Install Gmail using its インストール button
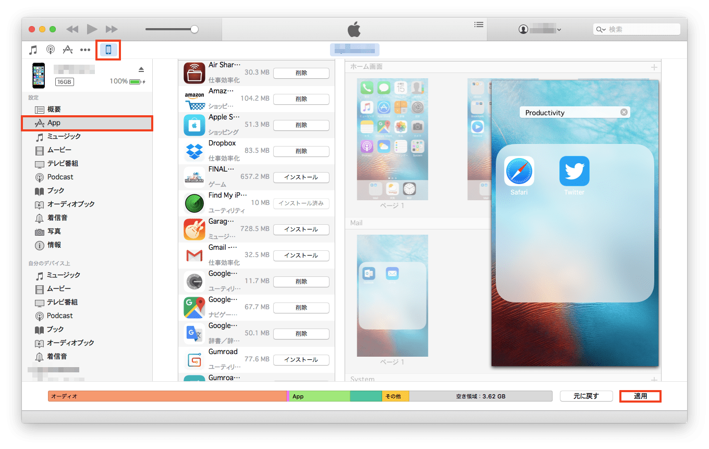This screenshot has height=449, width=709. pyautogui.click(x=301, y=256)
